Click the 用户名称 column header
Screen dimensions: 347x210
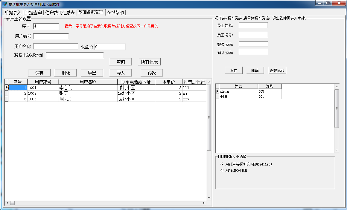pos(88,82)
